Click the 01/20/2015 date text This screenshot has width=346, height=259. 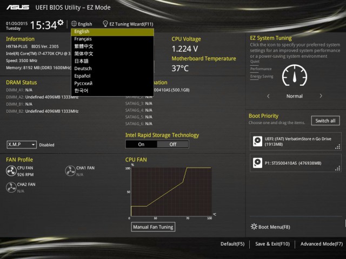point(17,23)
